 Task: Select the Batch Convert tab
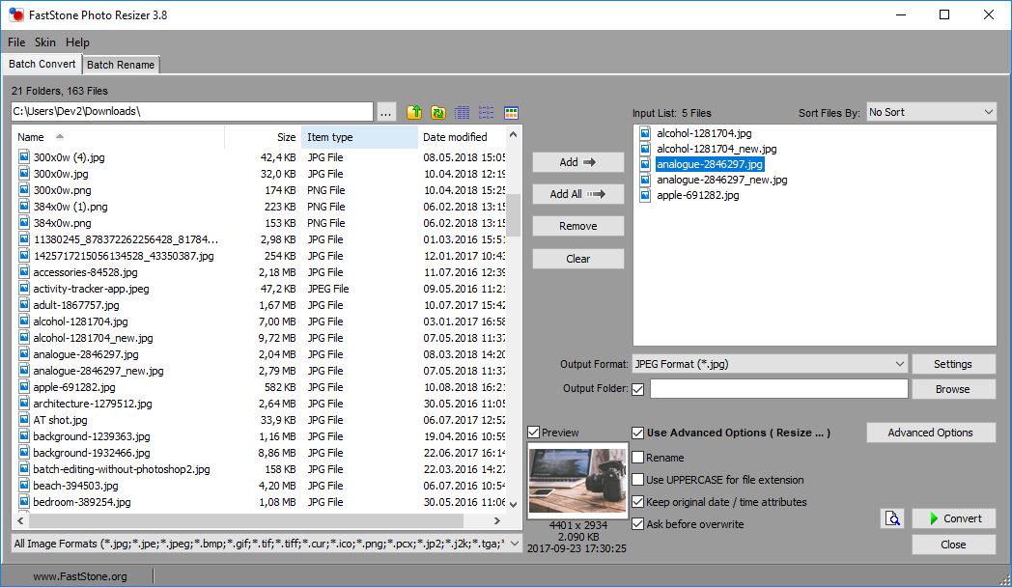point(42,64)
